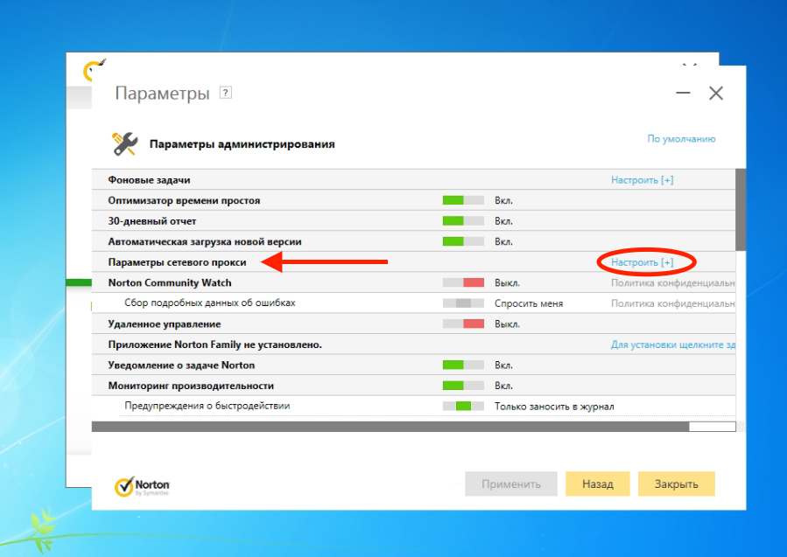Image resolution: width=787 pixels, height=557 pixels.
Task: Toggle Уведомление о задаче Norton
Action: (x=463, y=365)
